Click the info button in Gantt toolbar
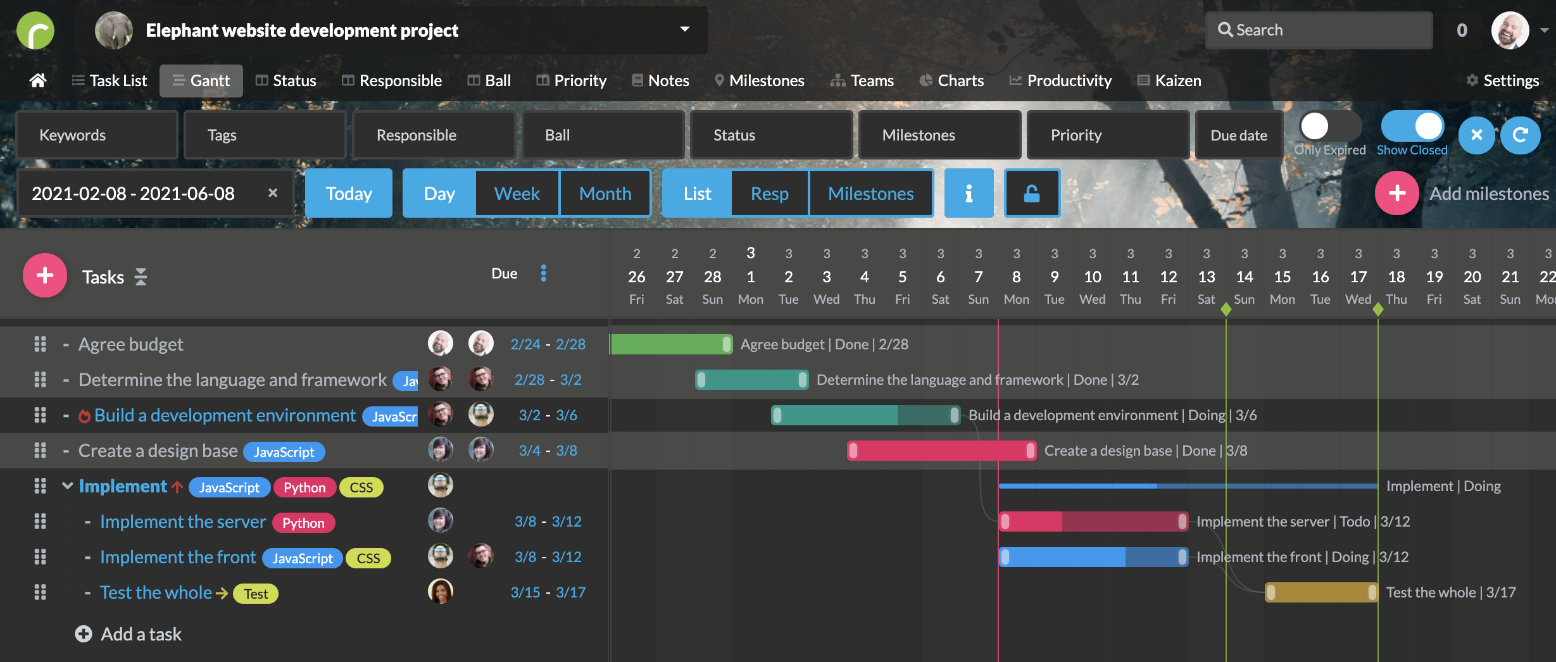This screenshot has width=1556, height=662. [969, 193]
